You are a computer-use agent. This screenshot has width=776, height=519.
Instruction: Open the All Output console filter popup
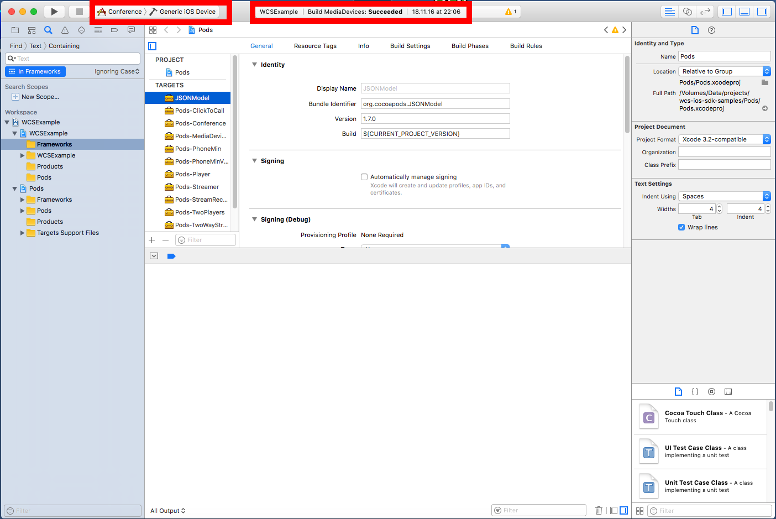click(167, 511)
